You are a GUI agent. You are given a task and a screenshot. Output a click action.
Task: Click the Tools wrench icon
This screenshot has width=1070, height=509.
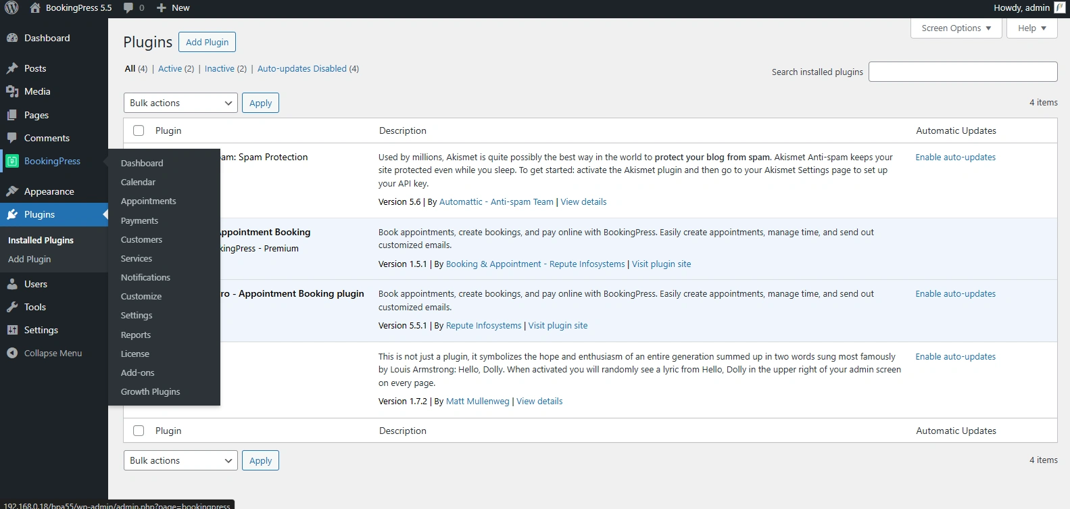point(12,307)
